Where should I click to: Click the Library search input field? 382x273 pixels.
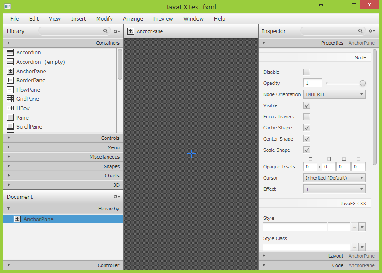click(74, 31)
